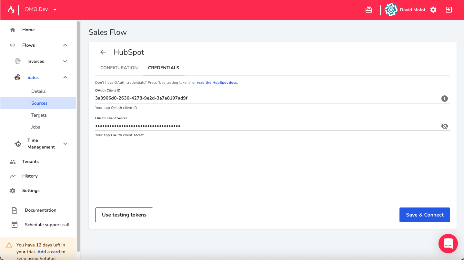Click David Molot's profile avatar
Screen dimensions: 464x260
tap(391, 10)
